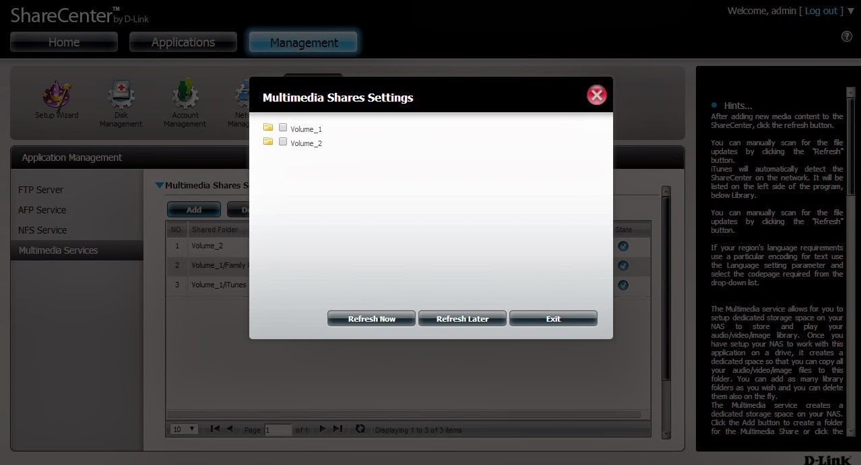The image size is (861, 465).
Task: Collapse the Multimedia Shares section triangle
Action: point(160,185)
